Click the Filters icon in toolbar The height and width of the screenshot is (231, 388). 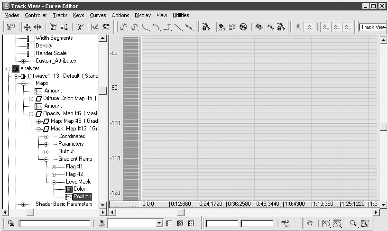pos(10,27)
